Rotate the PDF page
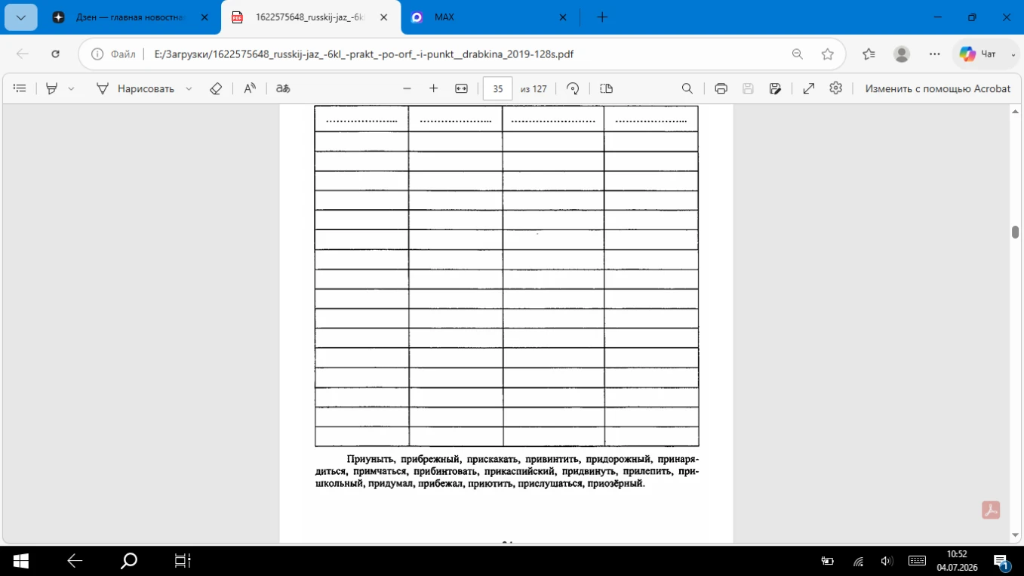The image size is (1024, 576). click(x=573, y=88)
